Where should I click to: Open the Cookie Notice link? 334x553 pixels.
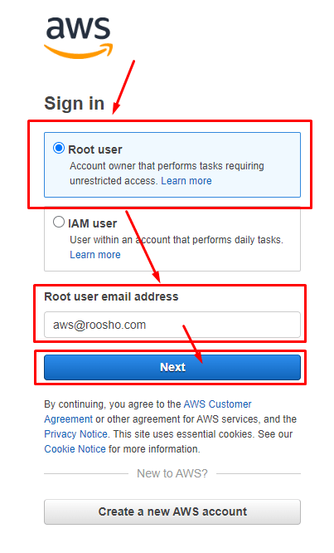pyautogui.click(x=75, y=449)
